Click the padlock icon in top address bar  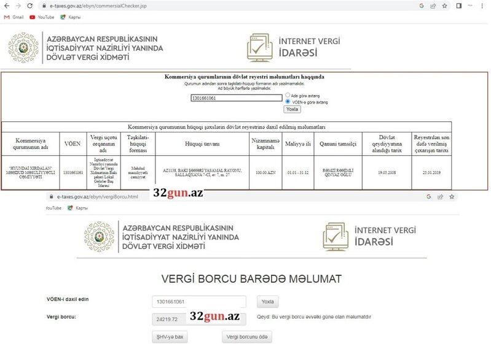click(x=44, y=6)
